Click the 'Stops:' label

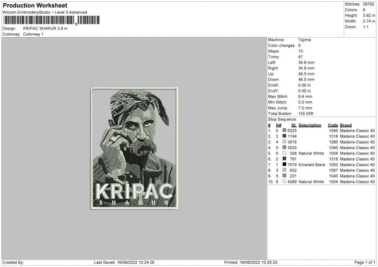(x=274, y=51)
